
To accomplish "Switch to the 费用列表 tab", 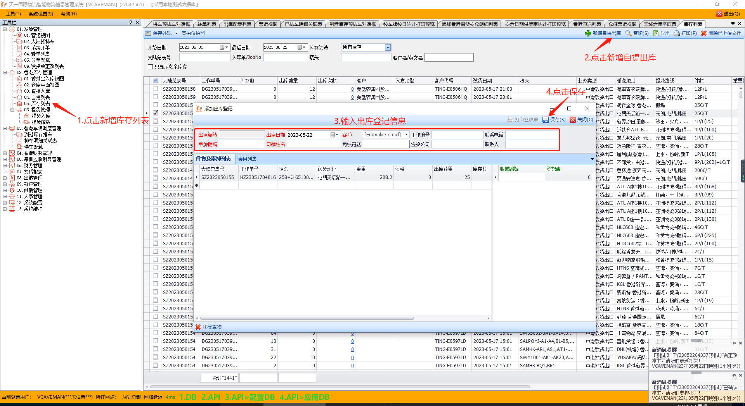I will [x=247, y=159].
